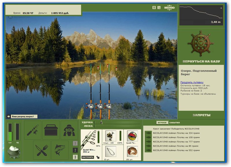Click fish icon beside Плотву на 777 грамм

click(148, 142)
